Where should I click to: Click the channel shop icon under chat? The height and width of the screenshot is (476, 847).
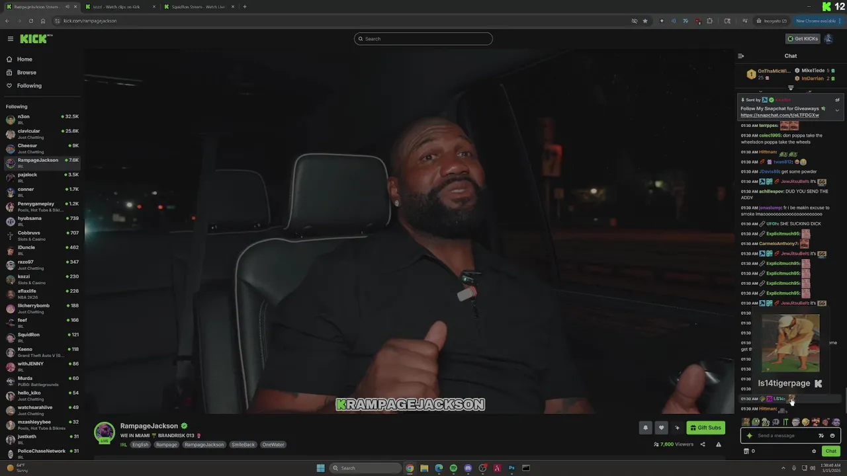pyautogui.click(x=746, y=451)
